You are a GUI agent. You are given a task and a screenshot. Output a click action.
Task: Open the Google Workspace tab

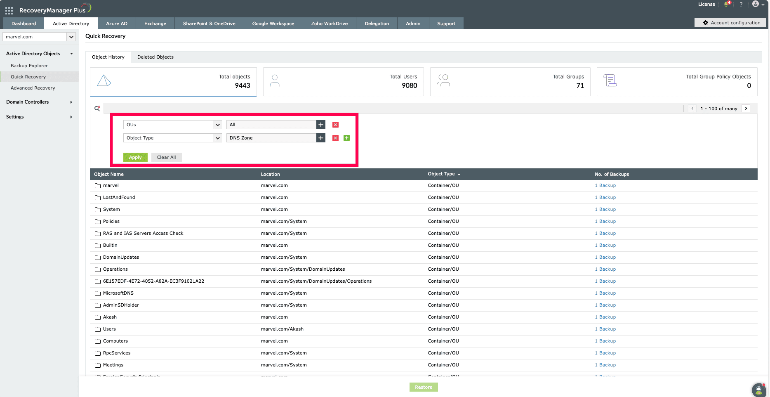pyautogui.click(x=273, y=24)
